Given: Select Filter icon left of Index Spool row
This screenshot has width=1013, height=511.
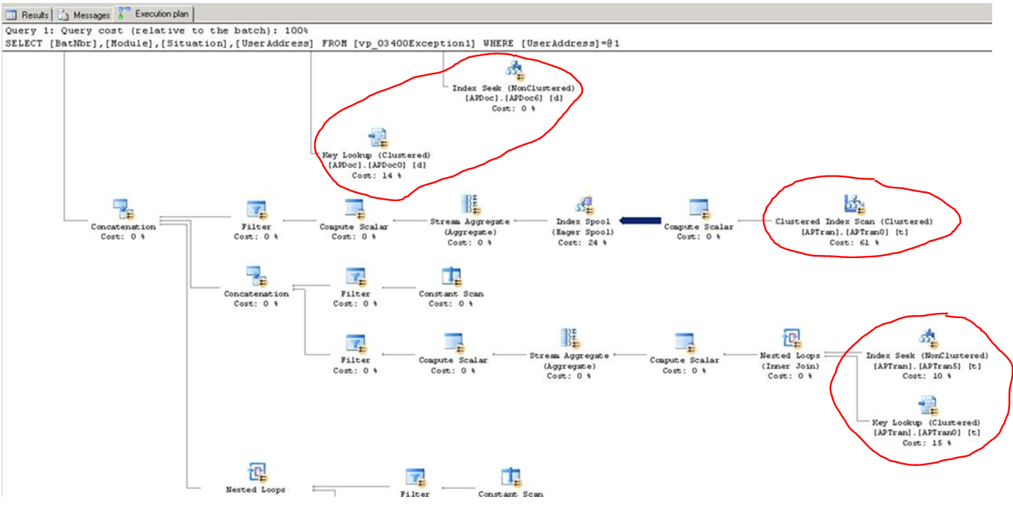Looking at the screenshot, I should coord(256,209).
